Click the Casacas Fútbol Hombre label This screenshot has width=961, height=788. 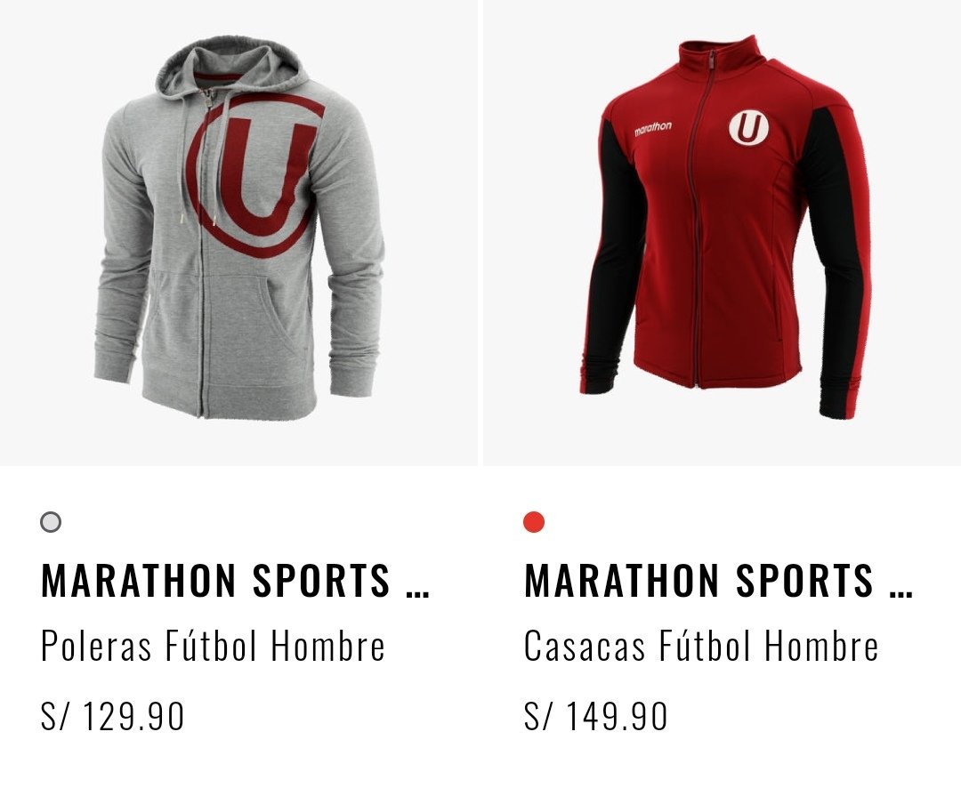click(x=701, y=646)
